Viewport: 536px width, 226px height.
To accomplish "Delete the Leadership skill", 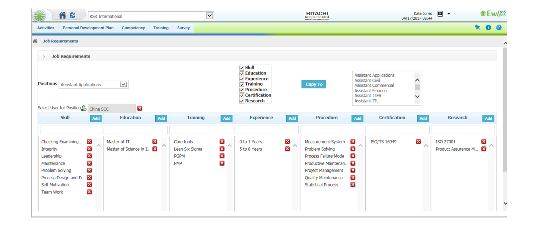I will pos(89,156).
